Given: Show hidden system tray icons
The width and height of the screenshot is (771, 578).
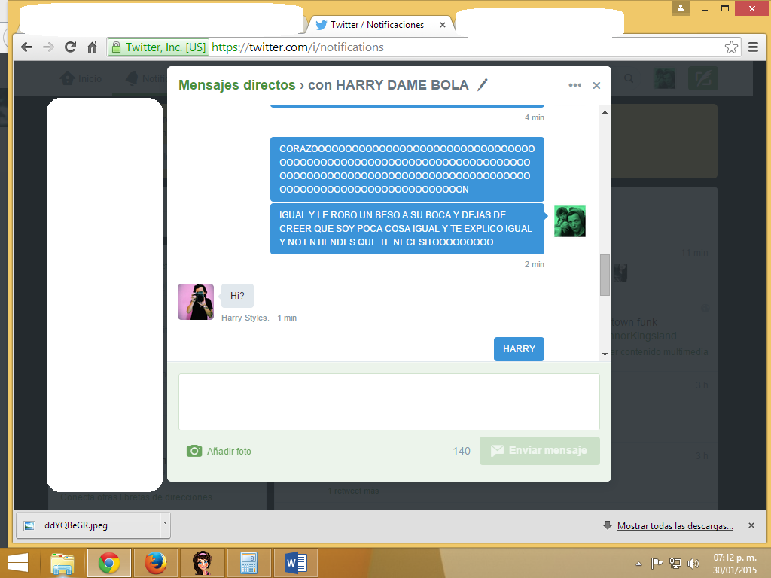Looking at the screenshot, I should [x=638, y=564].
